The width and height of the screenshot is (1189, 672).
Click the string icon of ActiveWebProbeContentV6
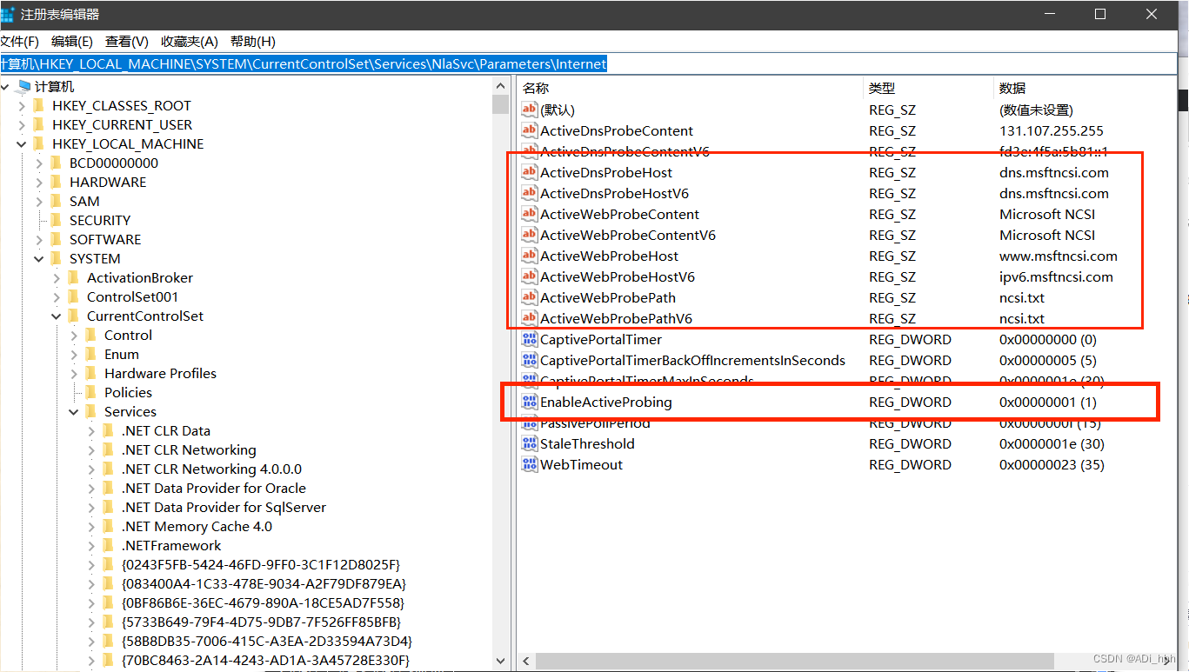(530, 235)
